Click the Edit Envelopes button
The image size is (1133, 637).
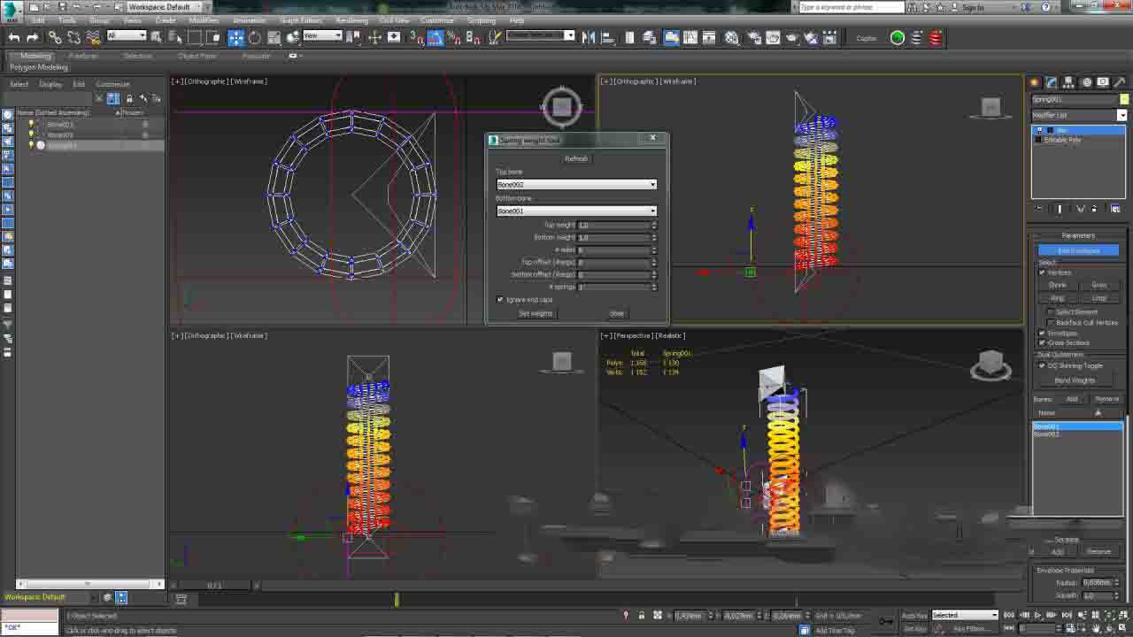click(1078, 250)
